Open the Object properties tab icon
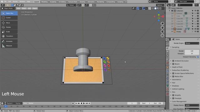 point(167,67)
